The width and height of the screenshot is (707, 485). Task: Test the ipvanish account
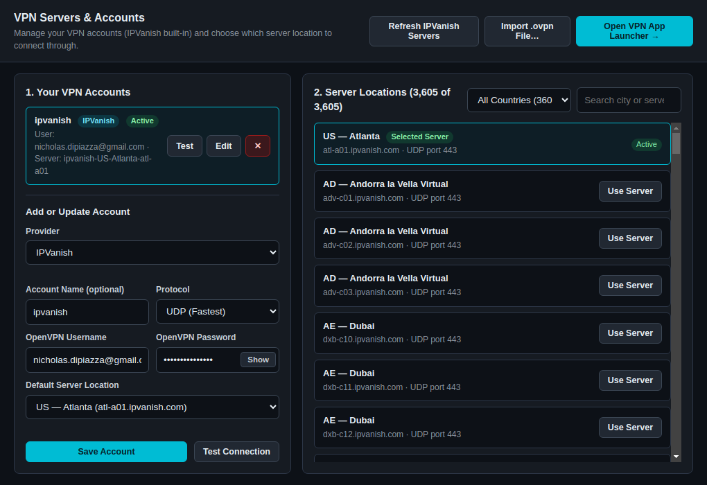tap(184, 146)
